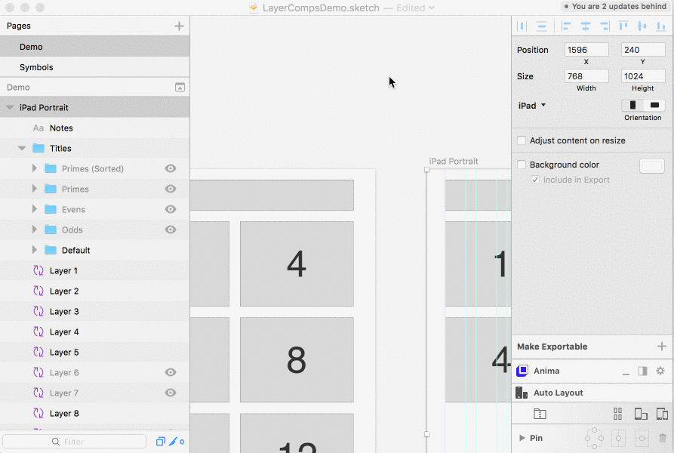Align layers to top edge
The image size is (674, 453).
(623, 26)
